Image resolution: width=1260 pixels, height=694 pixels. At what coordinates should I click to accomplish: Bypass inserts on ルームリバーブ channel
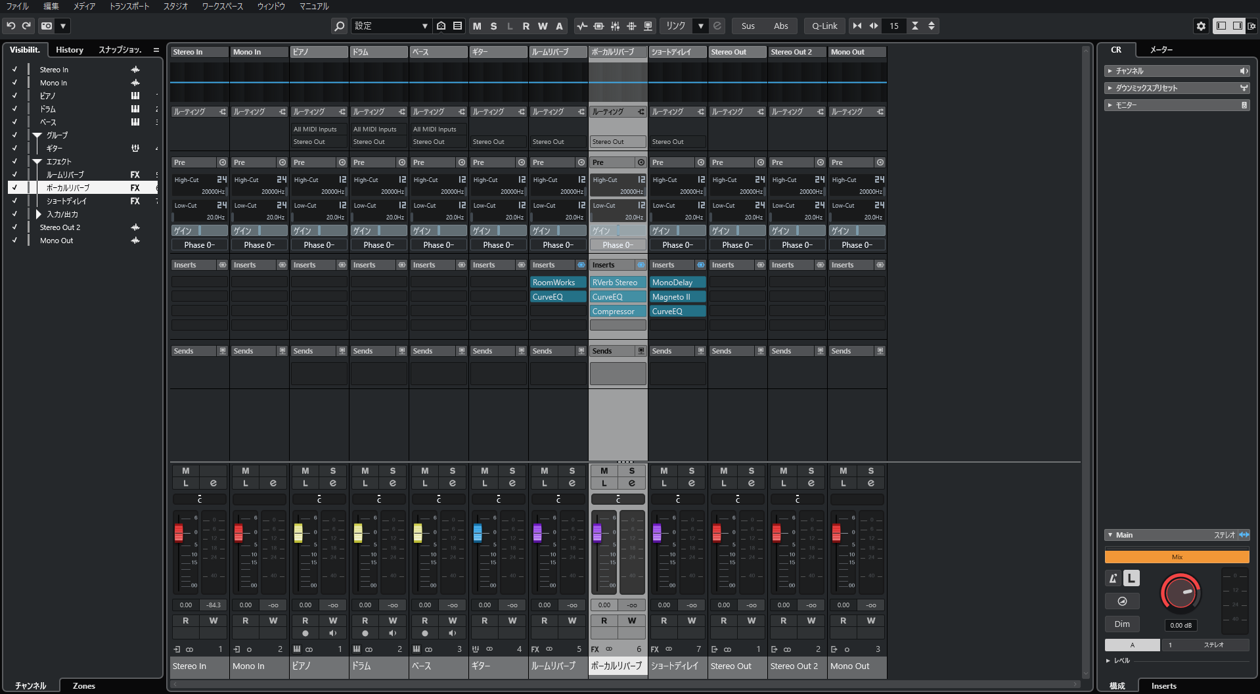click(x=581, y=265)
